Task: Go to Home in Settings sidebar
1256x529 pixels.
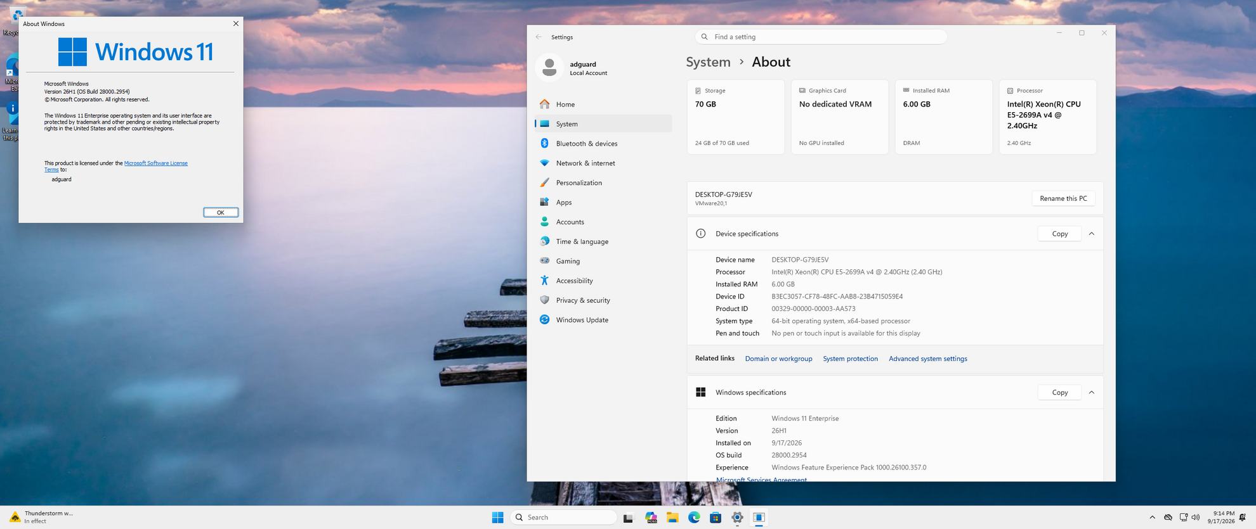Action: coord(603,105)
